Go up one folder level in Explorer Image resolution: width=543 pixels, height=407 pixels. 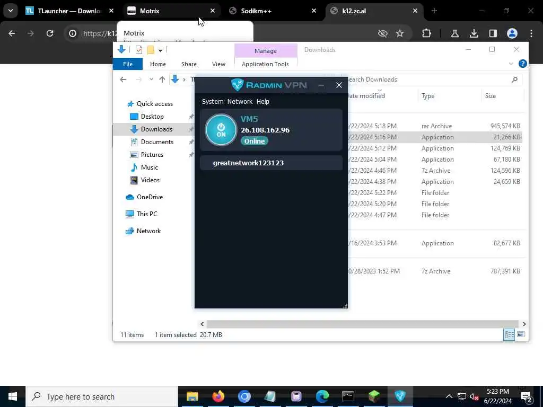pos(162,79)
